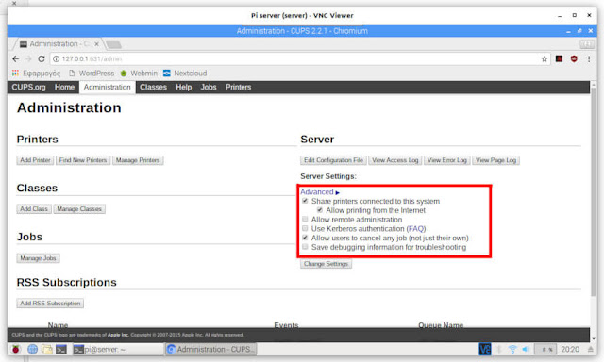Click the Add Class button
This screenshot has height=362, width=604.
[34, 209]
